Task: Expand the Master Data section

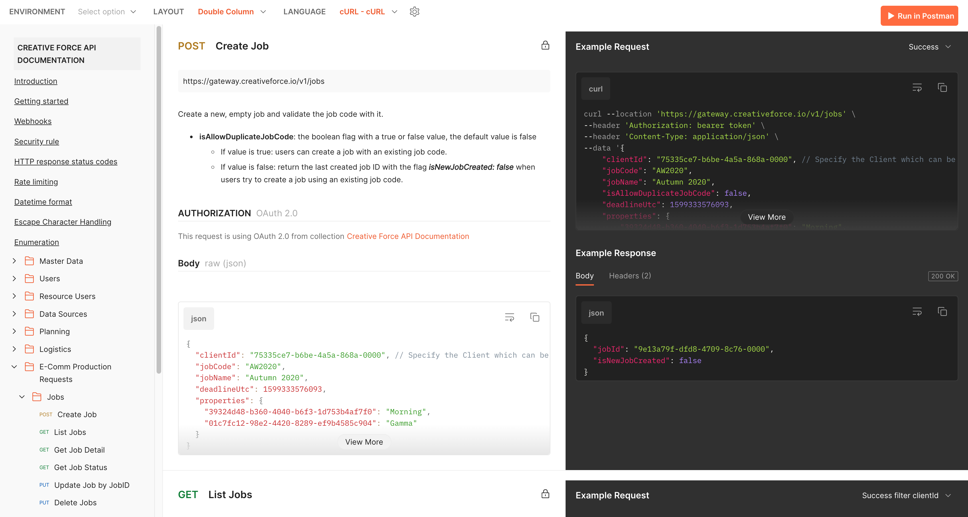Action: point(14,261)
